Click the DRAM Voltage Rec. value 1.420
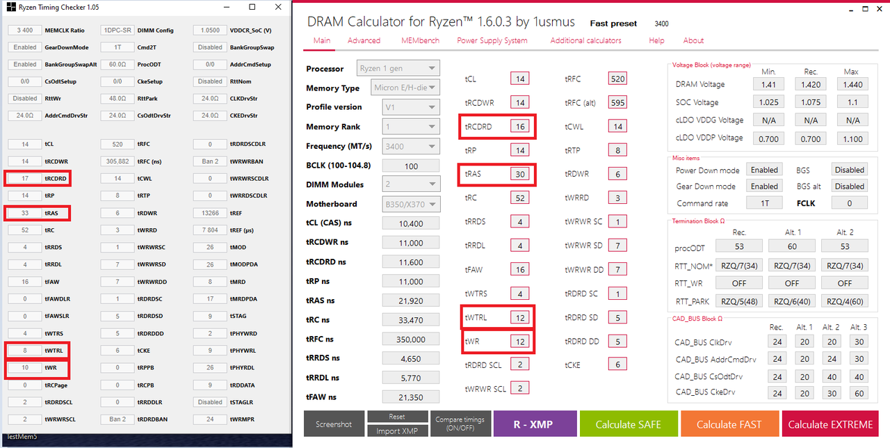Image resolution: width=890 pixels, height=448 pixels. pos(811,84)
